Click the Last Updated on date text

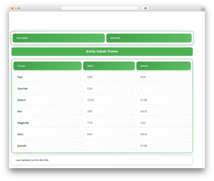click(x=32, y=160)
